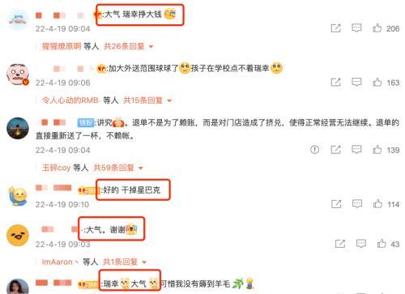The image size is (405, 294).
Task: Reply to the comment with 206 likes
Action: tap(356, 28)
